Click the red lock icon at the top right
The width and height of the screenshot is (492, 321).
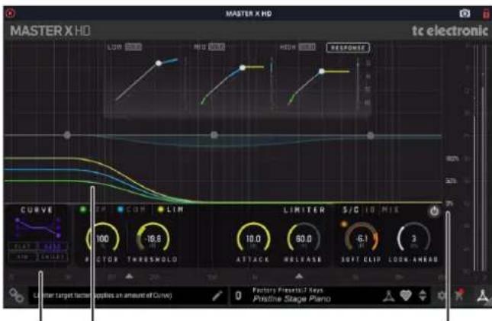click(486, 14)
